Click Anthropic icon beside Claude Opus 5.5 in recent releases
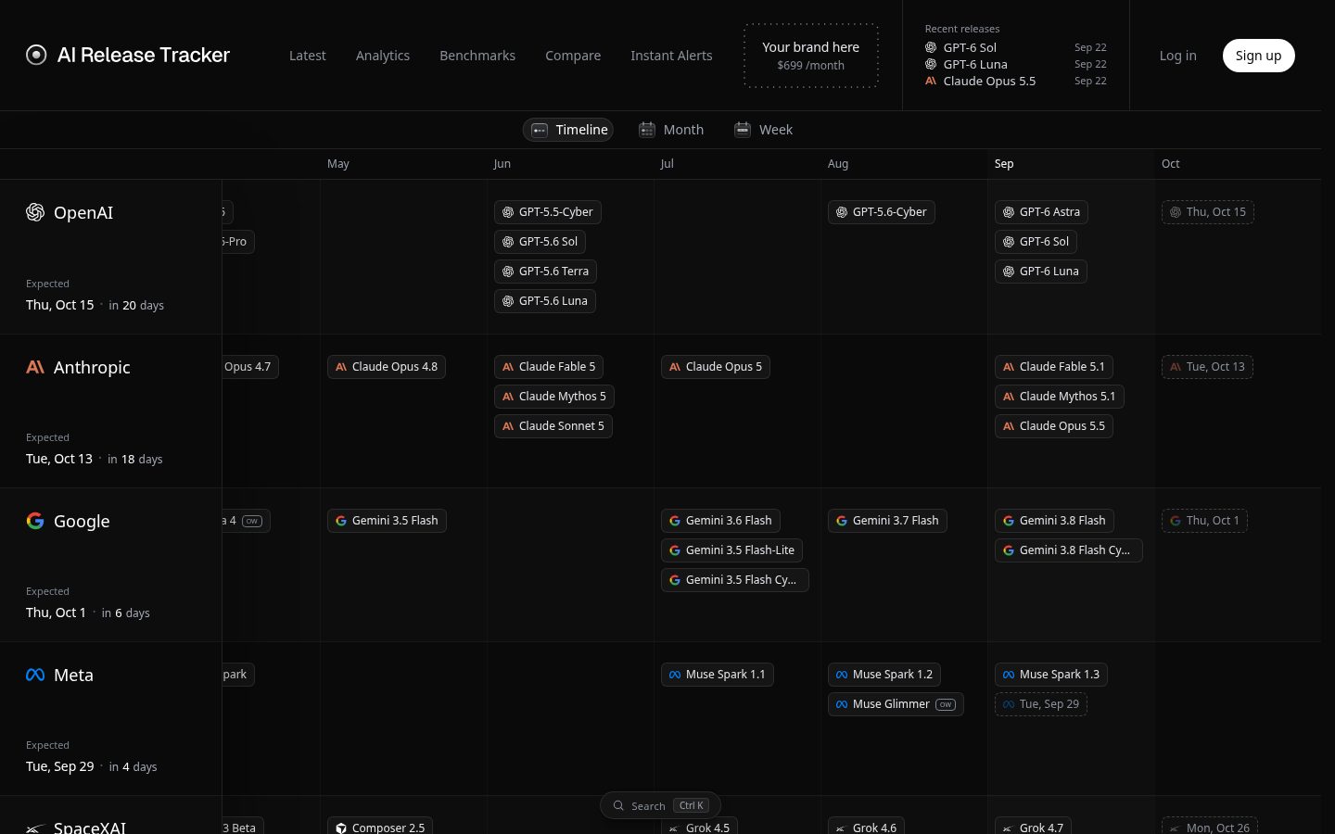1335x834 pixels. 931,81
